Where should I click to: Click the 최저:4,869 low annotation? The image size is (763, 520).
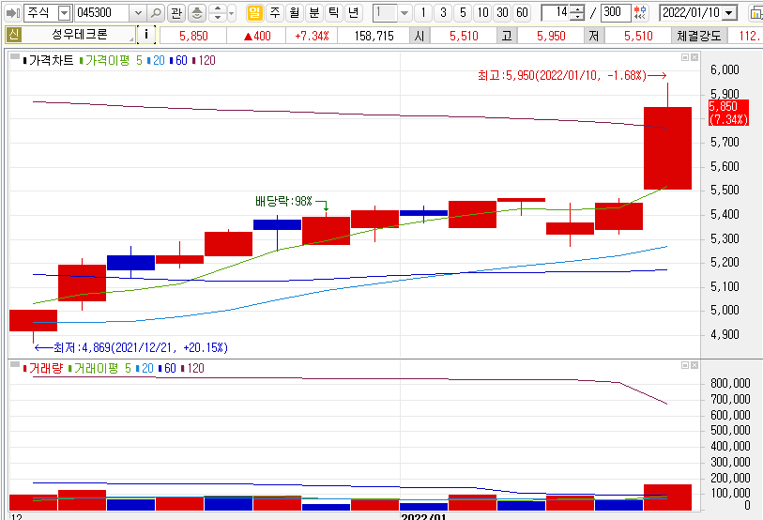point(130,347)
